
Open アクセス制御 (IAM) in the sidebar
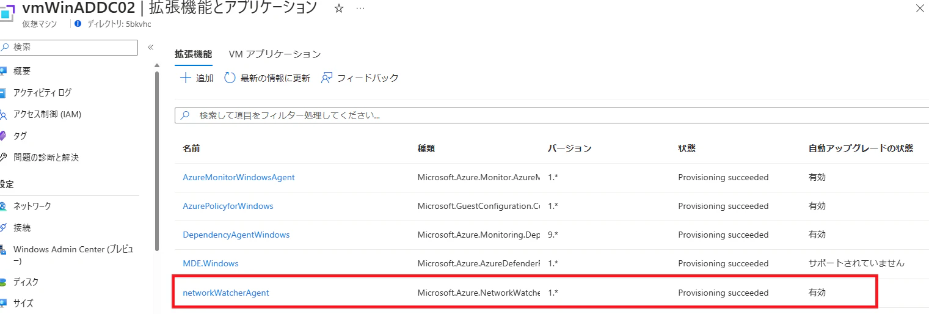47,114
